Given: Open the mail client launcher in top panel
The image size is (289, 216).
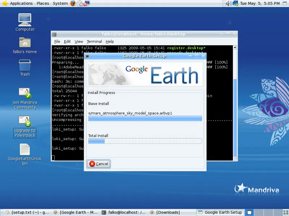Looking at the screenshot, I should click(x=80, y=3).
